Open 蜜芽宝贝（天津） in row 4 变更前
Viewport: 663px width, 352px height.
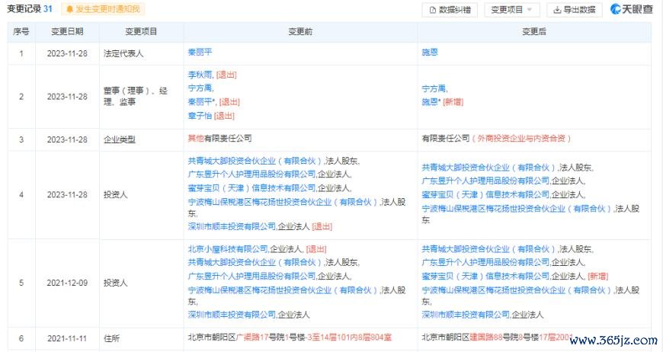252,188
